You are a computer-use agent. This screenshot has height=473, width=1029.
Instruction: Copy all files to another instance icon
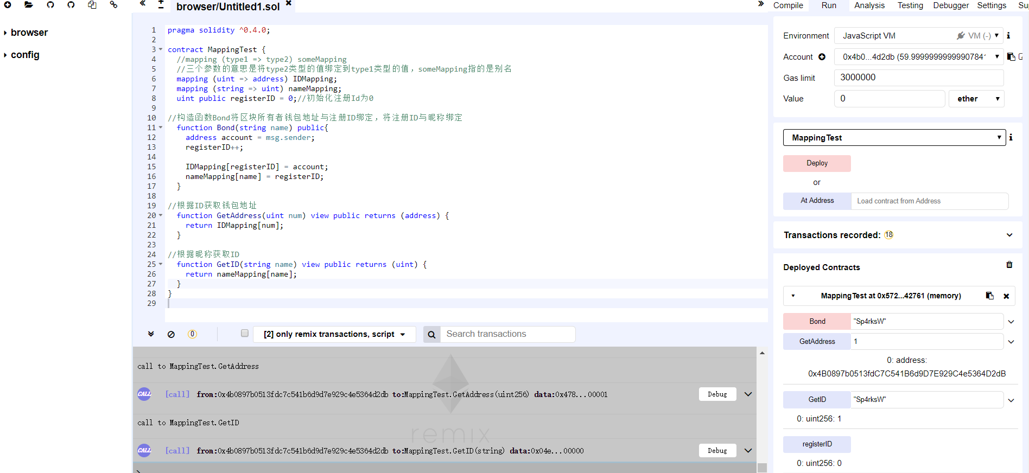coord(92,4)
